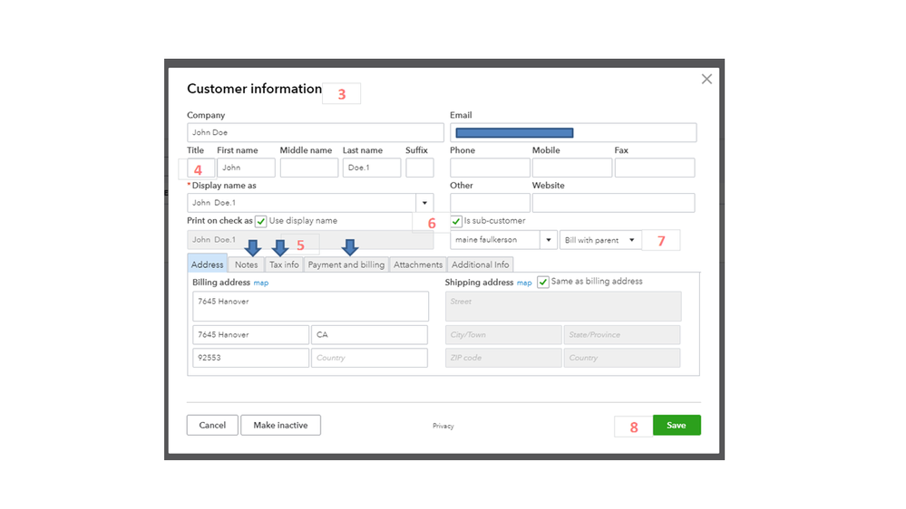The height and width of the screenshot is (509, 906).
Task: Open the Attachments tab
Action: (418, 264)
